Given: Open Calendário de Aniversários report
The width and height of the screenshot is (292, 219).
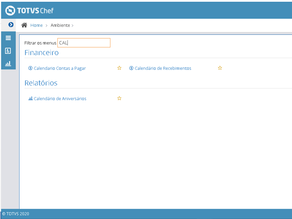Looking at the screenshot, I should (x=60, y=98).
